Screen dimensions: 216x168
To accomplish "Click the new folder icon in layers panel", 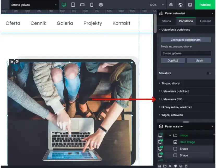I will pos(165,166).
